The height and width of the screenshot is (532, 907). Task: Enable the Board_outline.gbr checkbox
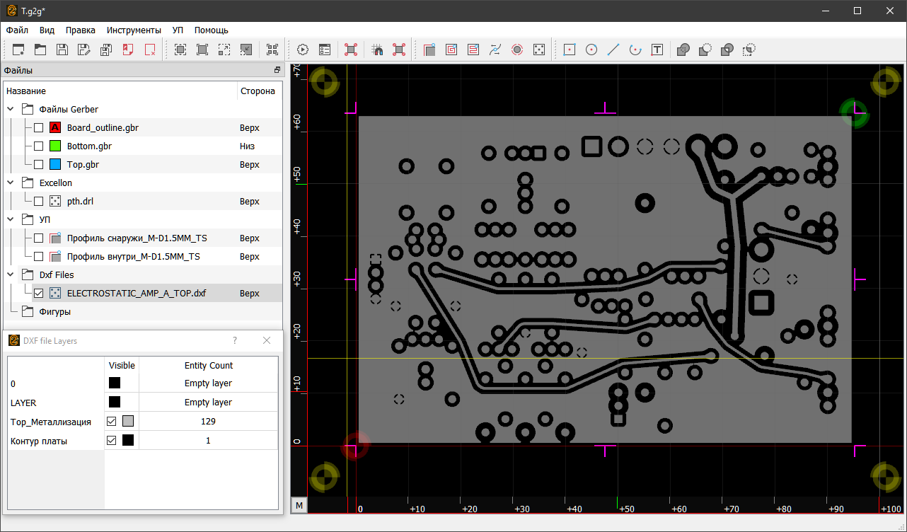tap(39, 128)
